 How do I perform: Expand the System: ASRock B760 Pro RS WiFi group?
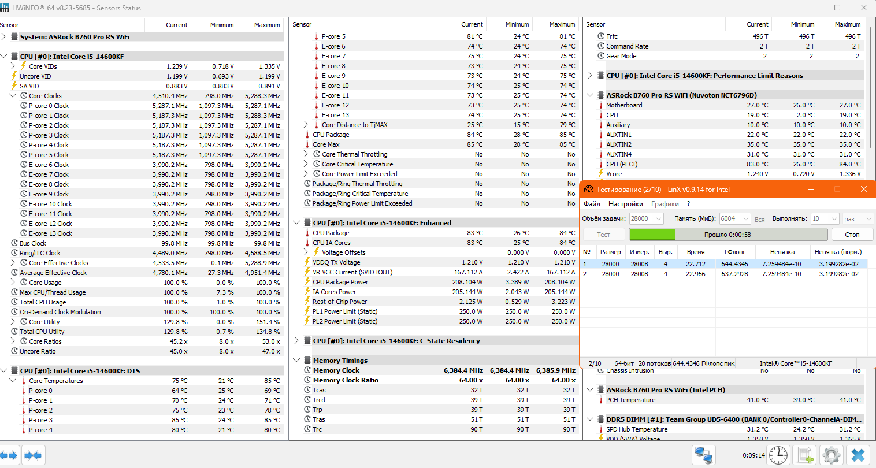(x=4, y=37)
